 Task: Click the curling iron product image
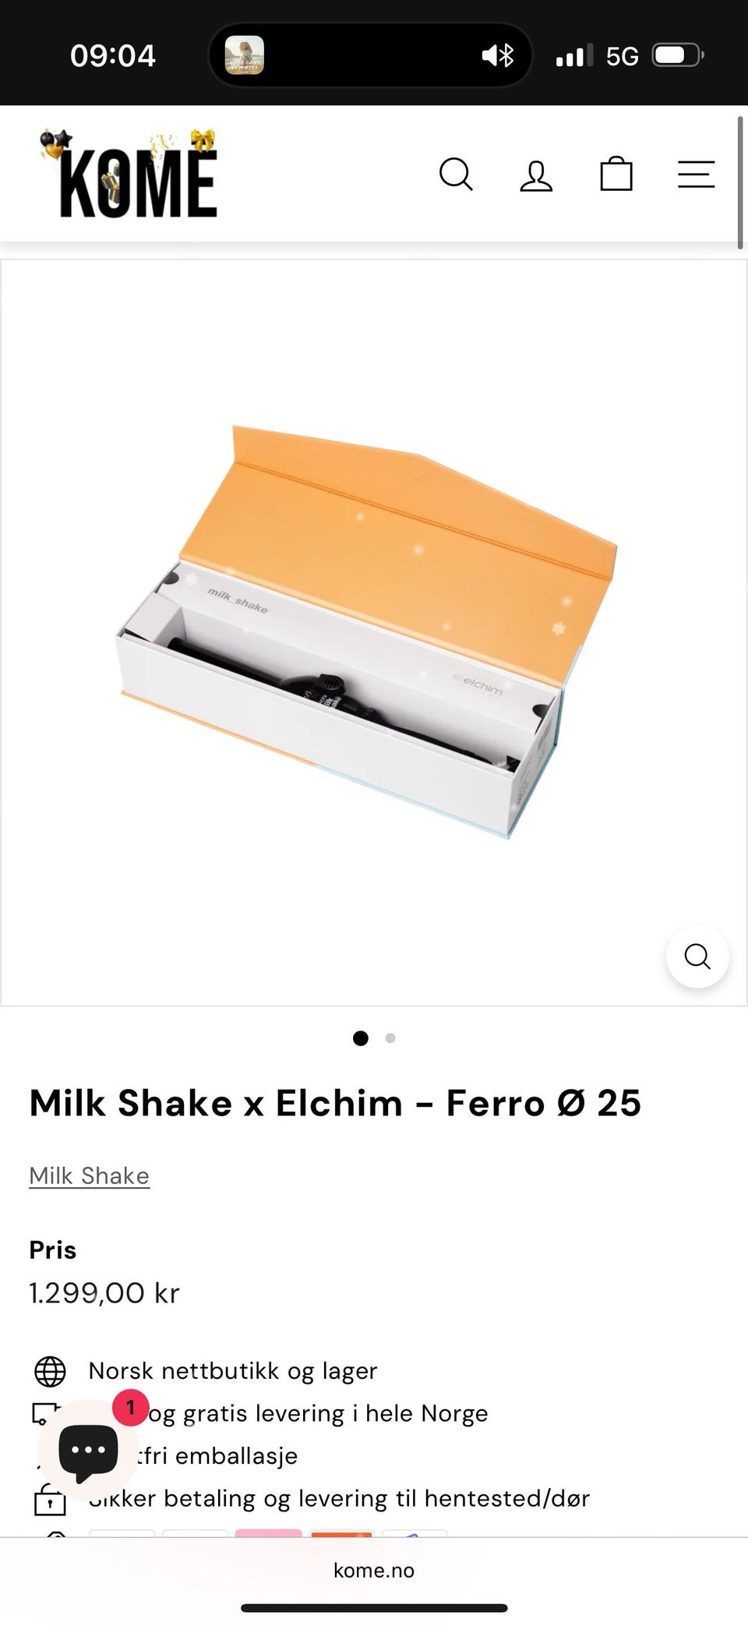[x=366, y=631]
